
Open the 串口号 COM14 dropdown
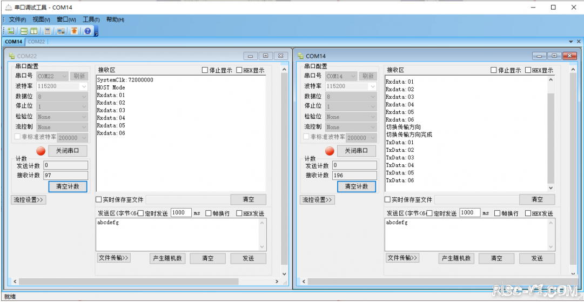click(x=341, y=76)
